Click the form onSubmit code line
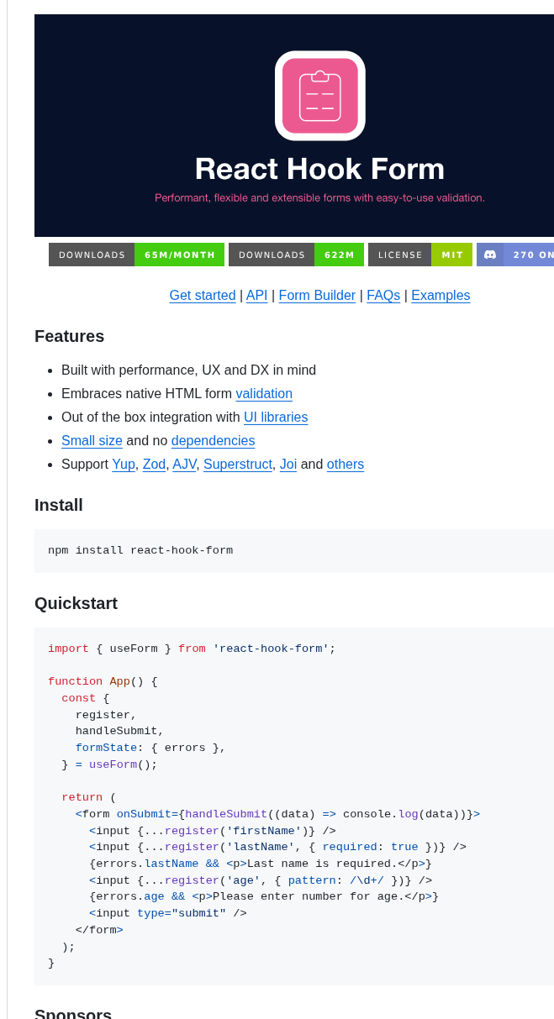Screen dimensions: 554x1019 pyautogui.click(x=277, y=814)
